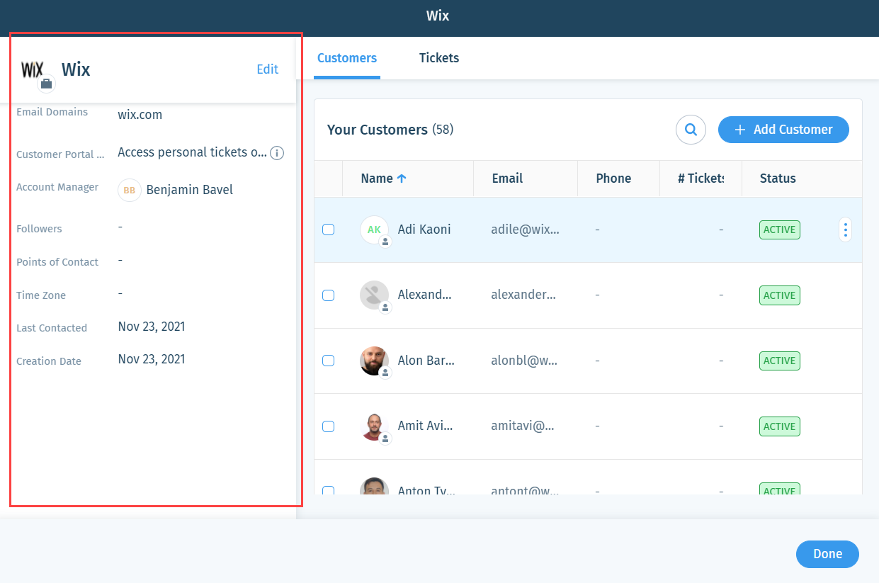
Task: Click the Edit link for Wix
Action: (268, 69)
